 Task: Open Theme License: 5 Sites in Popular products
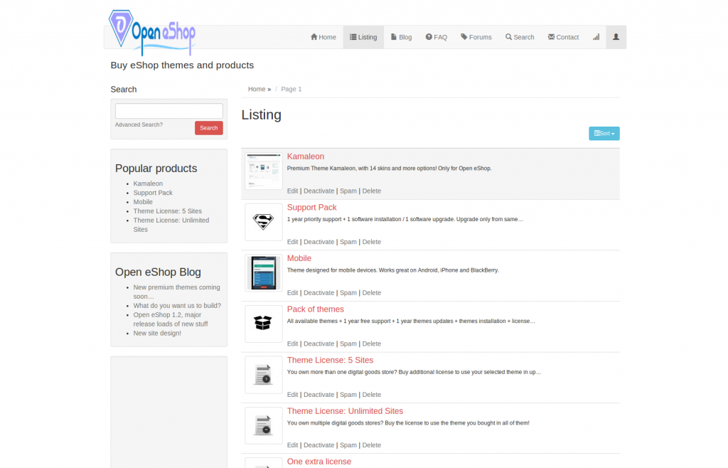tap(168, 211)
